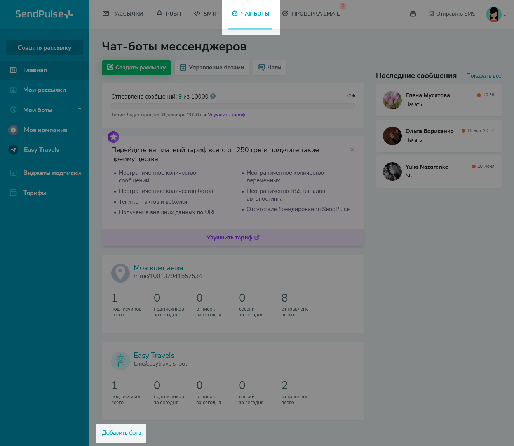This screenshot has height=446, width=514.
Task: Click the Мои боты sidebar icon
Action: [x=13, y=109]
